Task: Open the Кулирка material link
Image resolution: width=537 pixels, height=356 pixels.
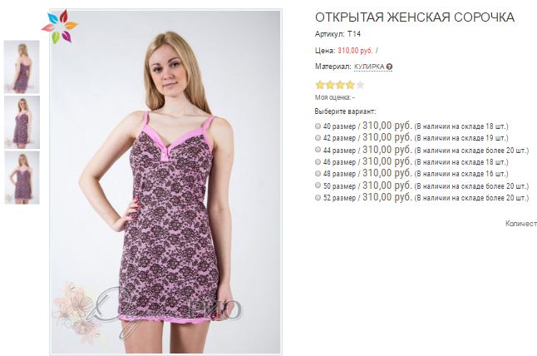Action: (x=368, y=67)
